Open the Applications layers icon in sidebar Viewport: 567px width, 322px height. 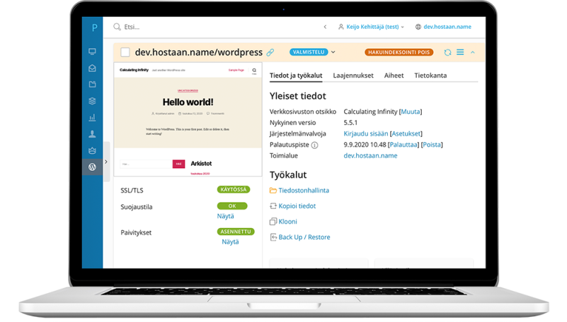coord(92,101)
